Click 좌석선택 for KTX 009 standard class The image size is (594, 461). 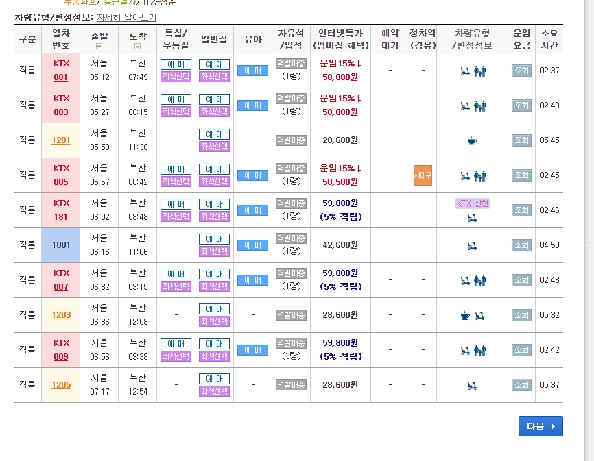[214, 356]
